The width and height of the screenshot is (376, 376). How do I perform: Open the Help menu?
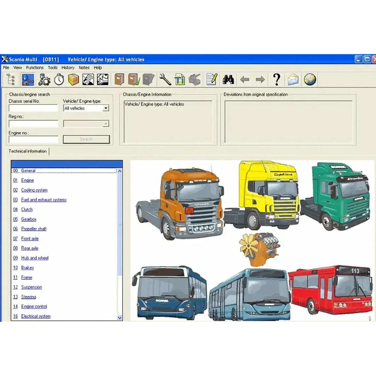click(98, 68)
